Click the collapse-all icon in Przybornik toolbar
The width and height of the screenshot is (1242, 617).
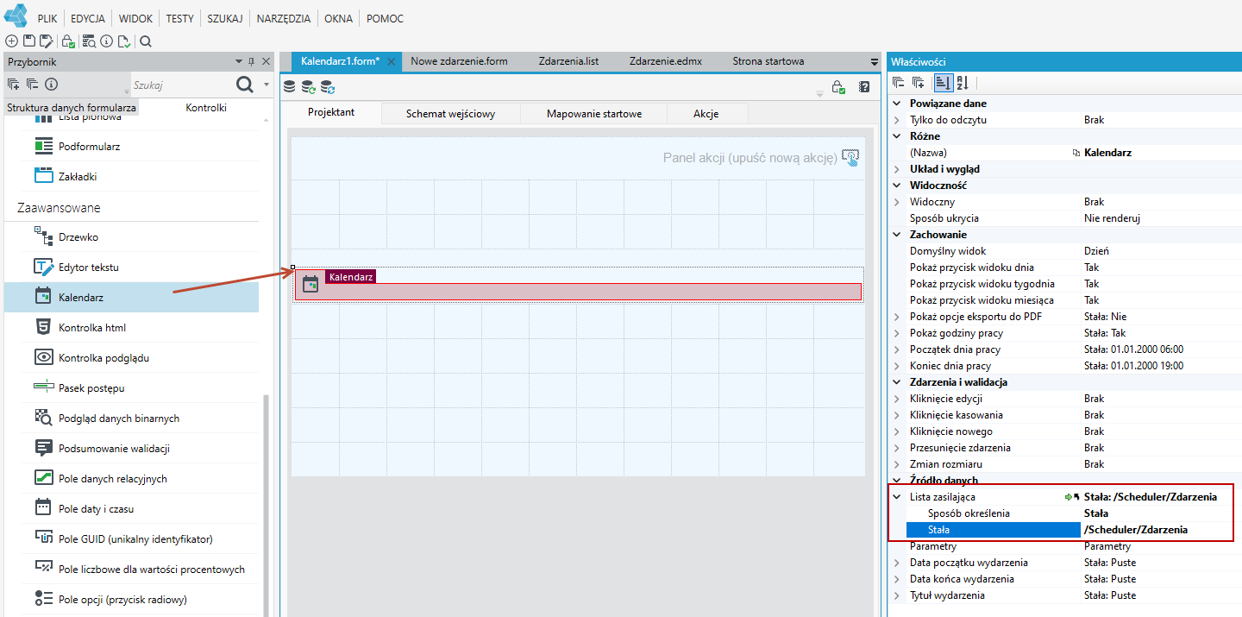(32, 84)
